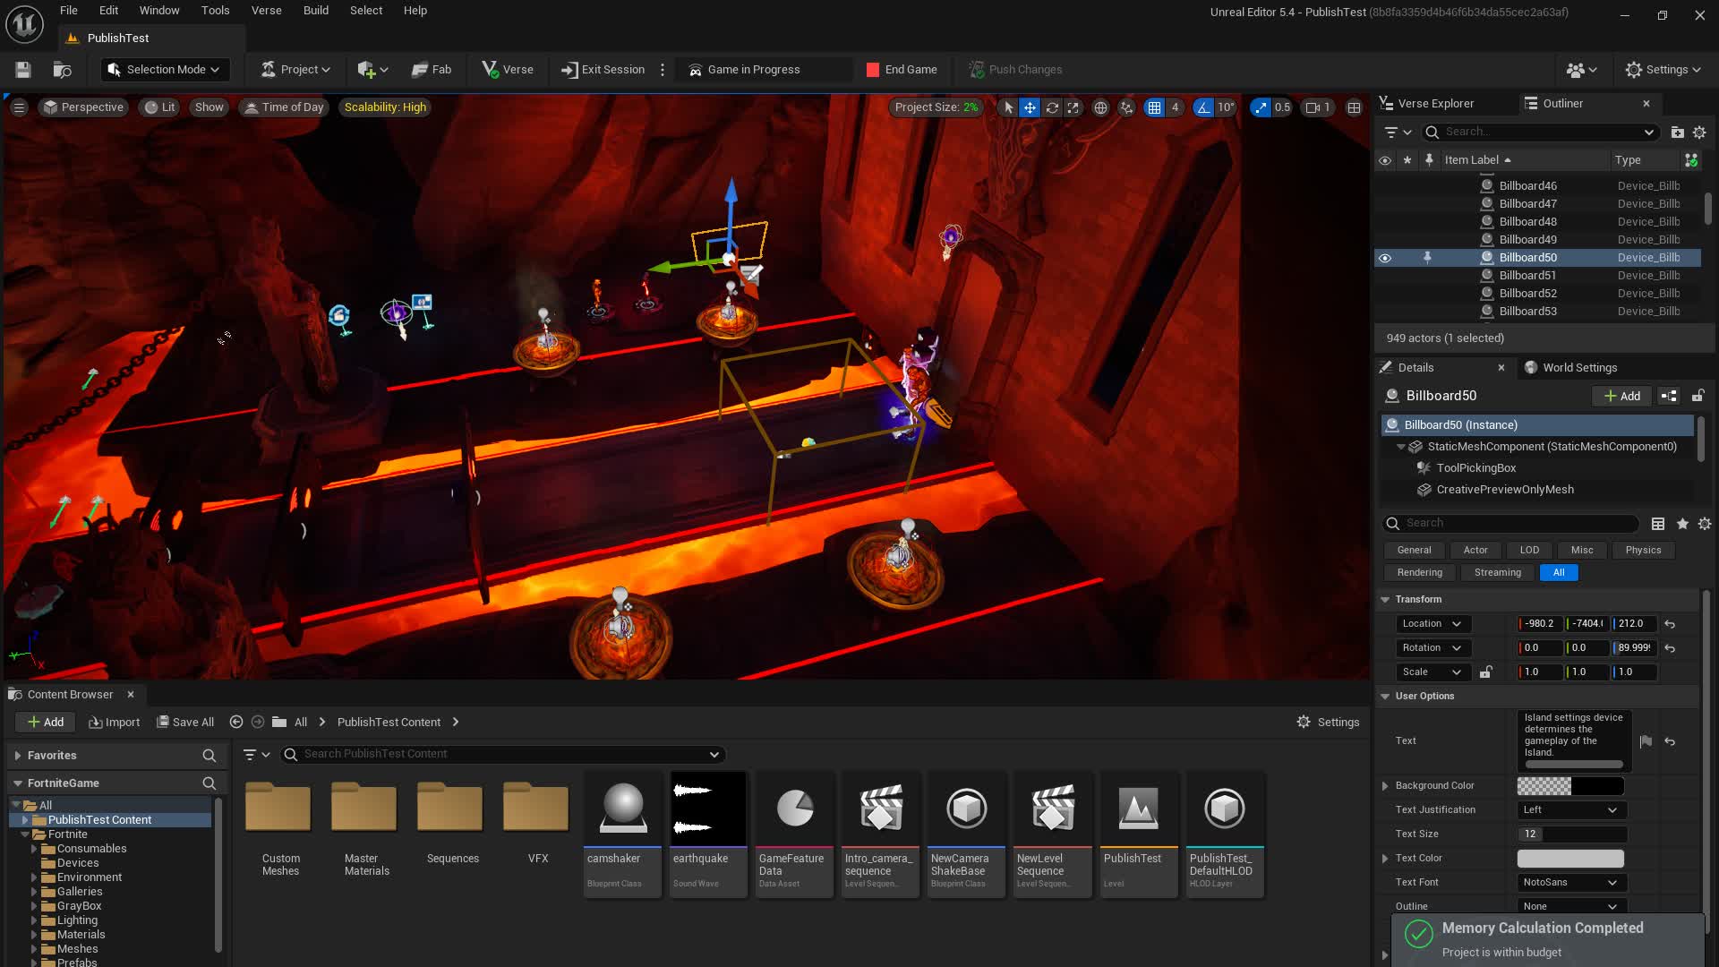Open the Build menu
Screen dimensions: 1719x967
(315, 11)
